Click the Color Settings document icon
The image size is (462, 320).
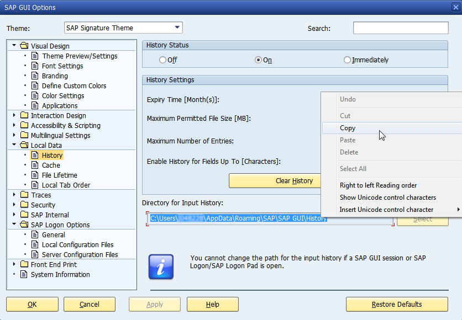coord(35,96)
